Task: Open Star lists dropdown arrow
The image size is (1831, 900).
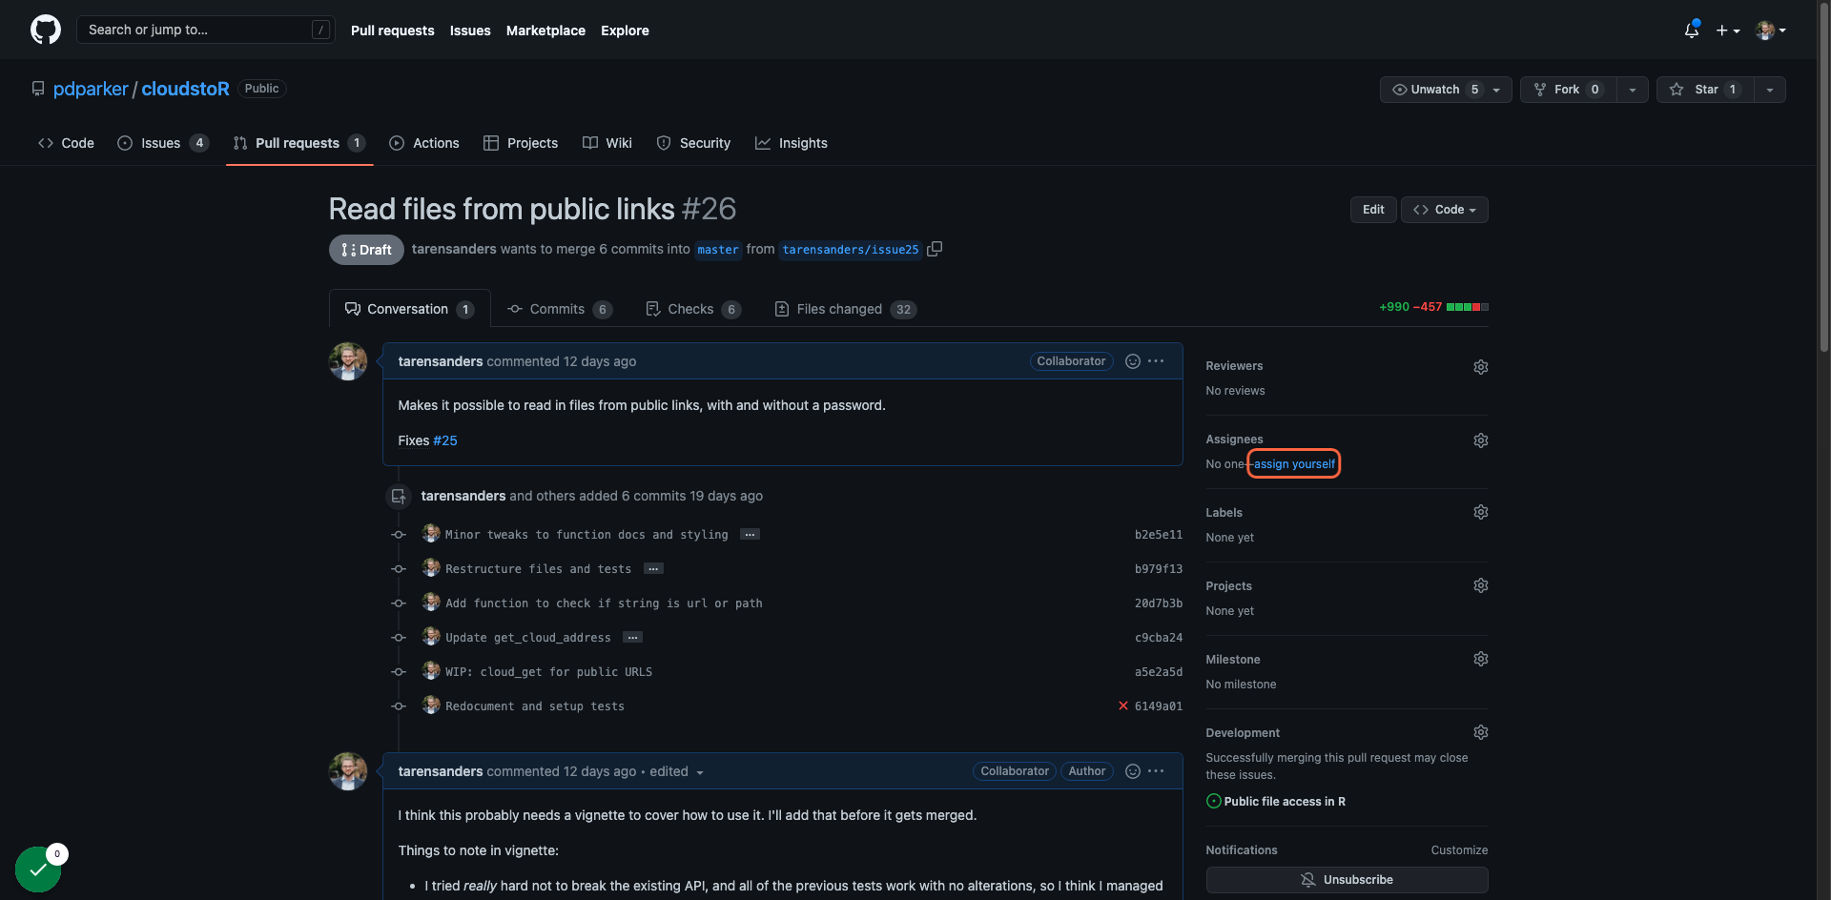Action: [x=1770, y=90]
